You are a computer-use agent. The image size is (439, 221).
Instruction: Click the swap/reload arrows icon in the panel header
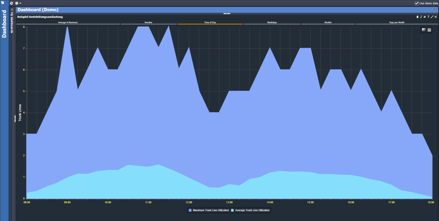(421, 17)
